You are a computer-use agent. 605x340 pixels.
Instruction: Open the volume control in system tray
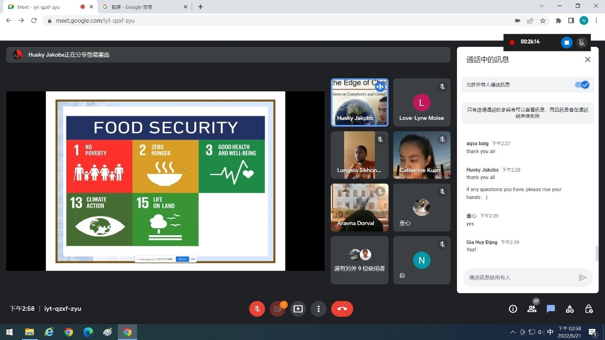[x=541, y=332]
